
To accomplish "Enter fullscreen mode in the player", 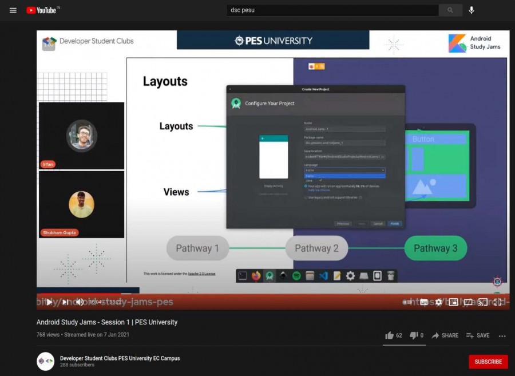I will pos(498,302).
